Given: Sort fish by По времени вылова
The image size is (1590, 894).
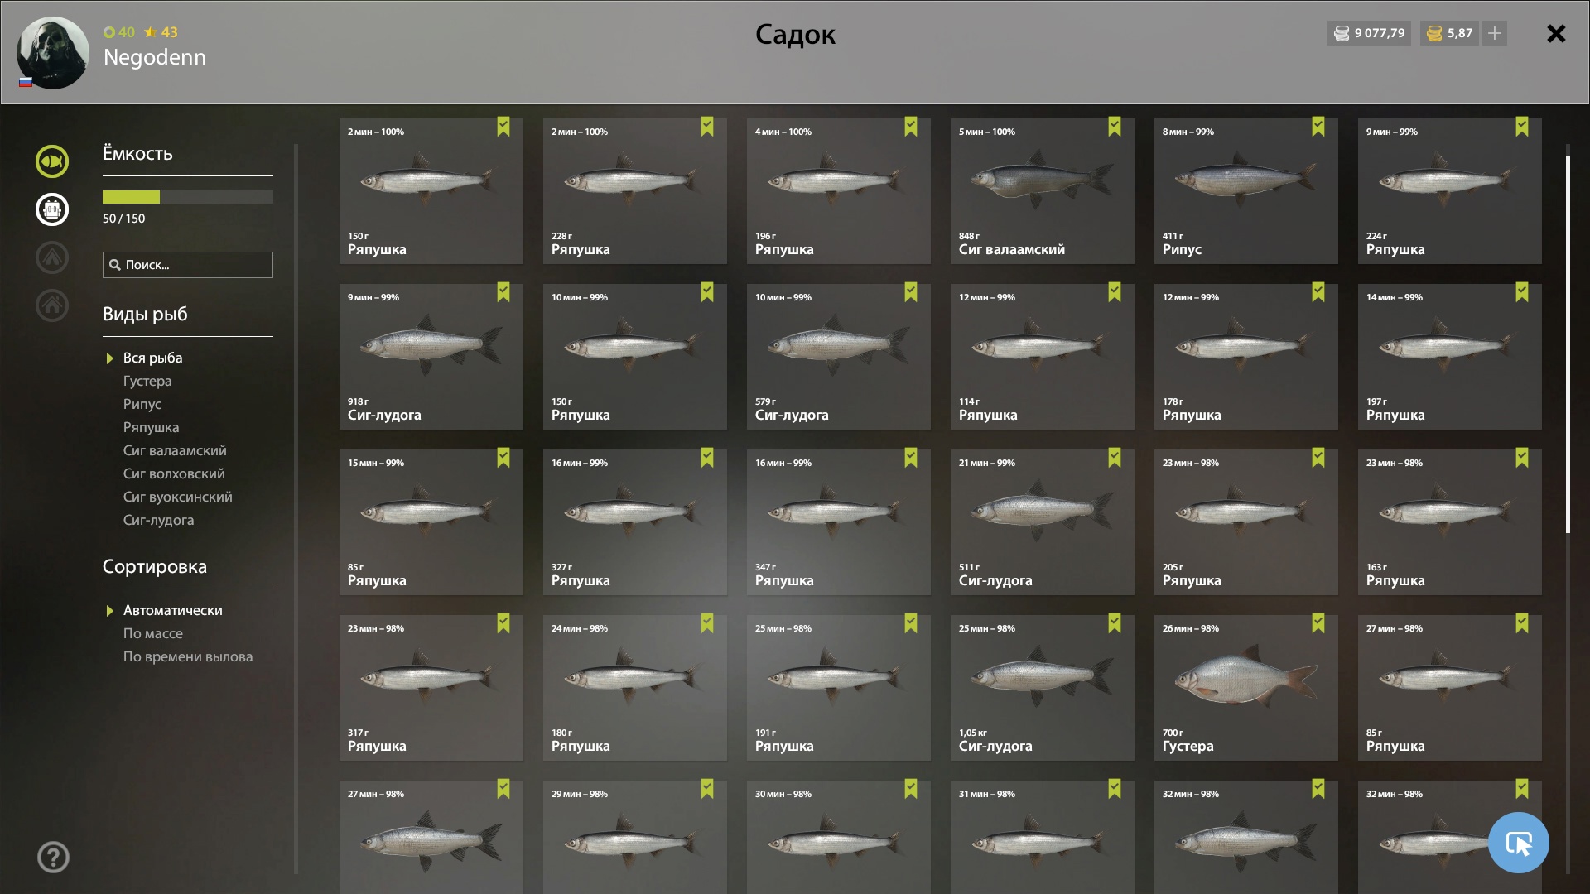Looking at the screenshot, I should pos(188,656).
